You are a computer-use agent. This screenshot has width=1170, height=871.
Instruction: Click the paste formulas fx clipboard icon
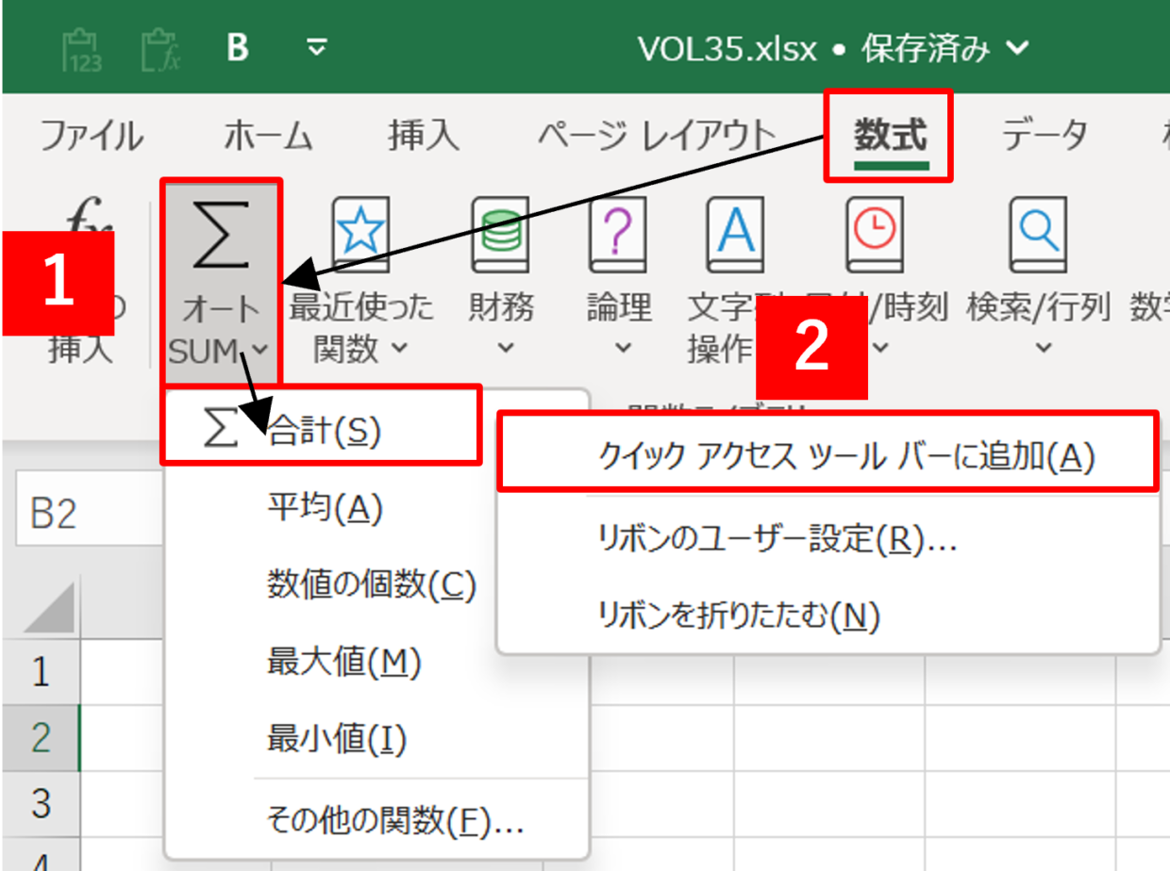pyautogui.click(x=161, y=48)
